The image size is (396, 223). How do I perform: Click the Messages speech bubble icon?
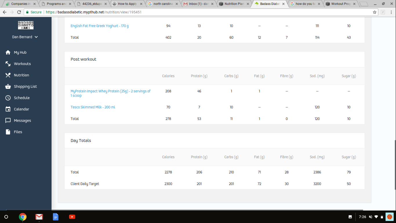[8, 121]
